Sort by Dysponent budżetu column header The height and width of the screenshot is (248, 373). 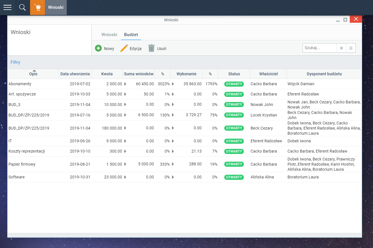click(x=324, y=74)
